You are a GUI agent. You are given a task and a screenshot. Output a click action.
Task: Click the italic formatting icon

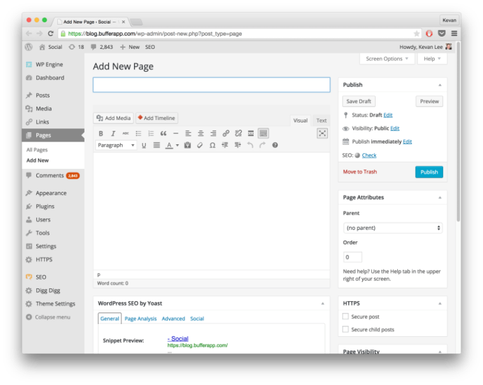[113, 133]
